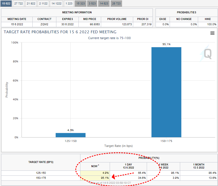Viewport: 218px width, 186px height.
Task: Click the 98.8063 mid price value
Action: coord(95,24)
